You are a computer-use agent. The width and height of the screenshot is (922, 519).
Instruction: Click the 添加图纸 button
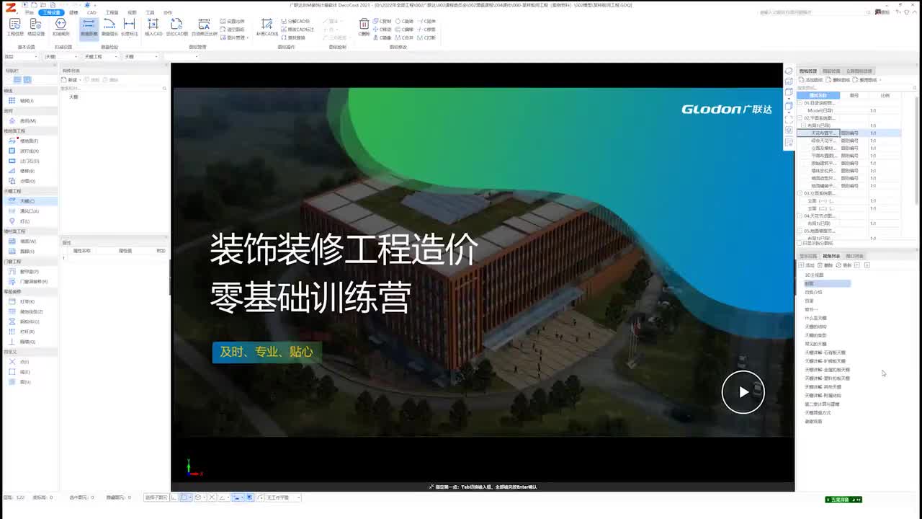tap(810, 80)
